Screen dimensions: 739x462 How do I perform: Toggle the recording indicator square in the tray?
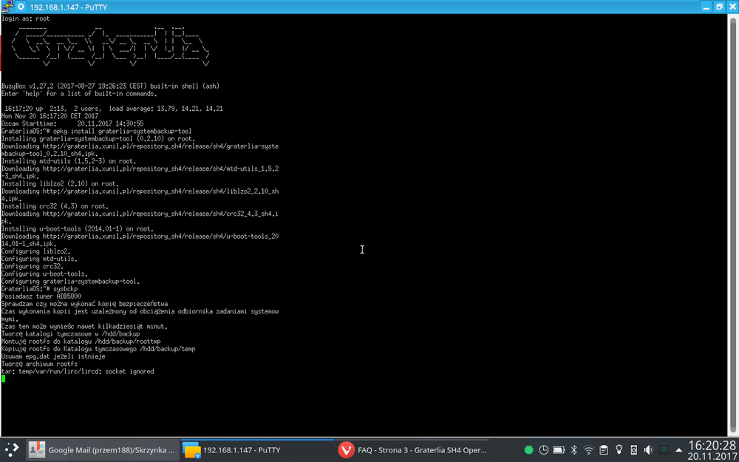click(664, 449)
